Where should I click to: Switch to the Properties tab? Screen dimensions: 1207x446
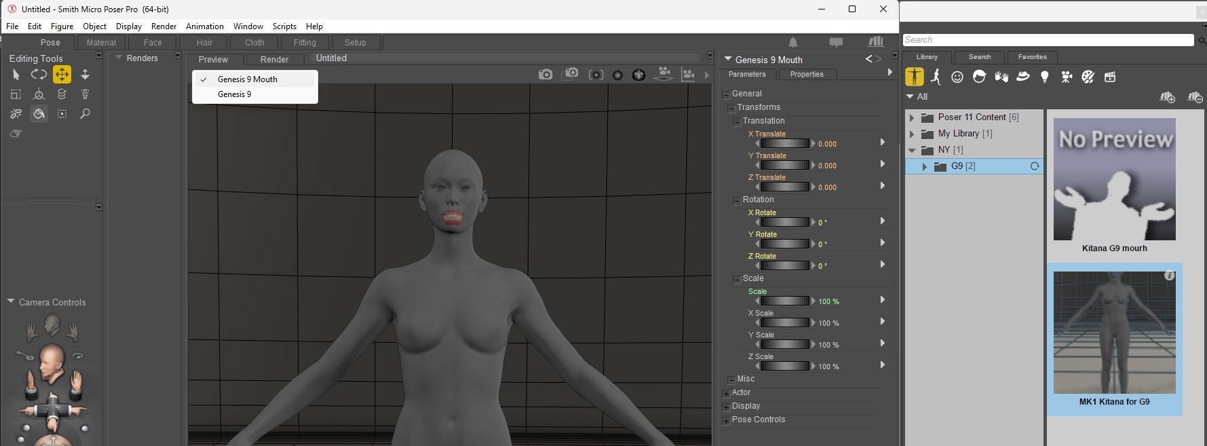pyautogui.click(x=807, y=75)
